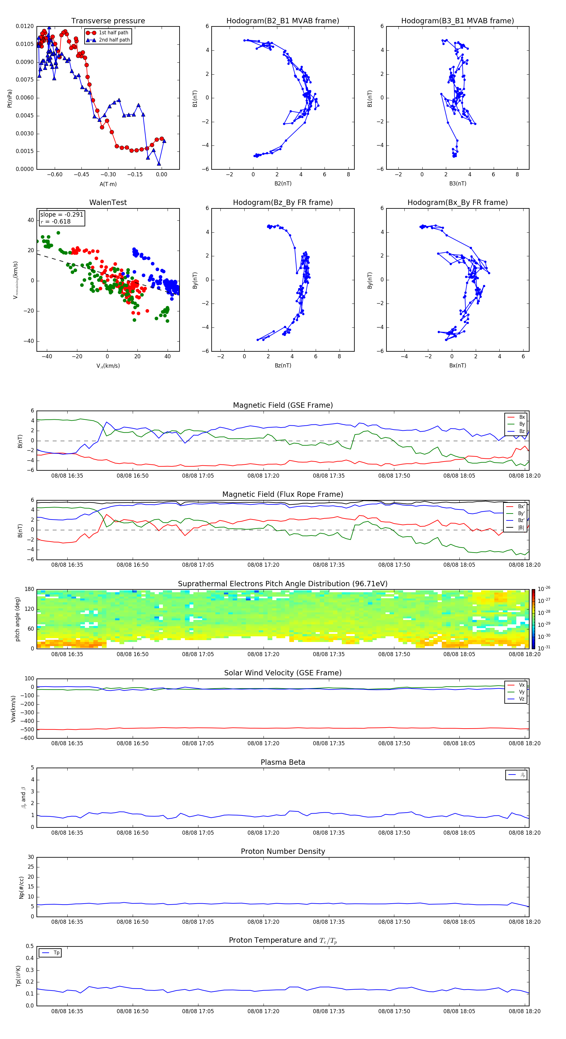Click the 'pitch angle (deg)' y-axis label
The width and height of the screenshot is (566, 1039).
pos(17,619)
